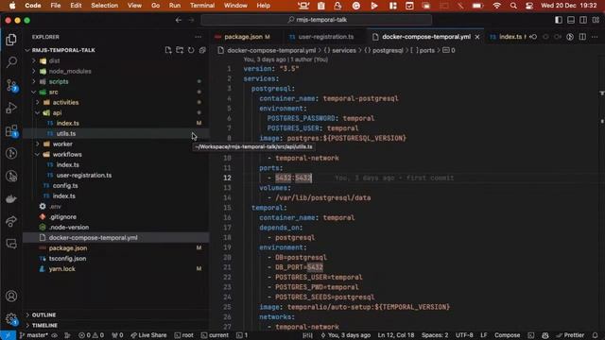This screenshot has width=605, height=340.
Task: Click the LF end of line setting
Action: pos(483,335)
